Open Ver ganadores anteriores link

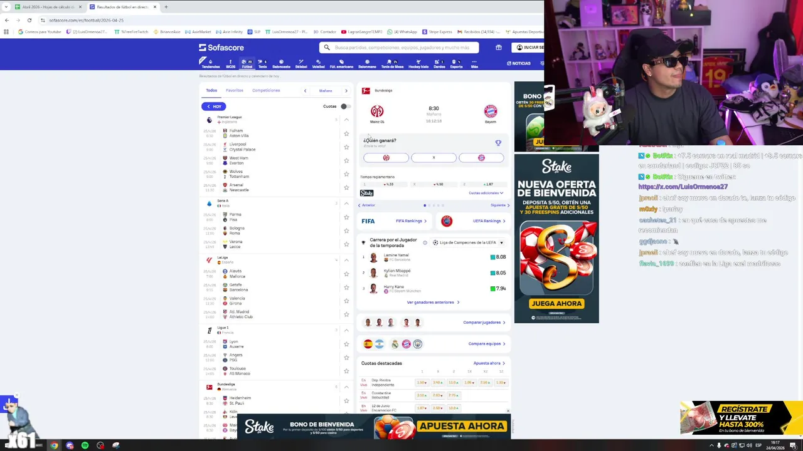pos(433,303)
